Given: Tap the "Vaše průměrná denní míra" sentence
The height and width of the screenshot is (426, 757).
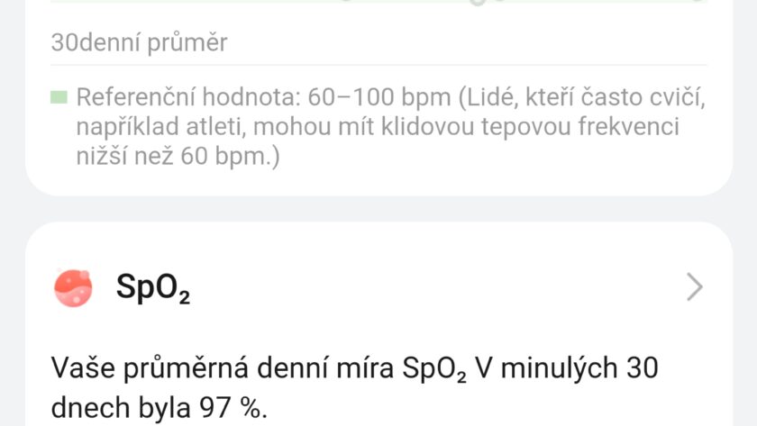Looking at the screenshot, I should coord(216,367).
